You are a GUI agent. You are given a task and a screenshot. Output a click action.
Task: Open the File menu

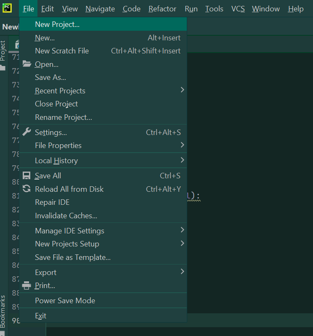tap(28, 9)
